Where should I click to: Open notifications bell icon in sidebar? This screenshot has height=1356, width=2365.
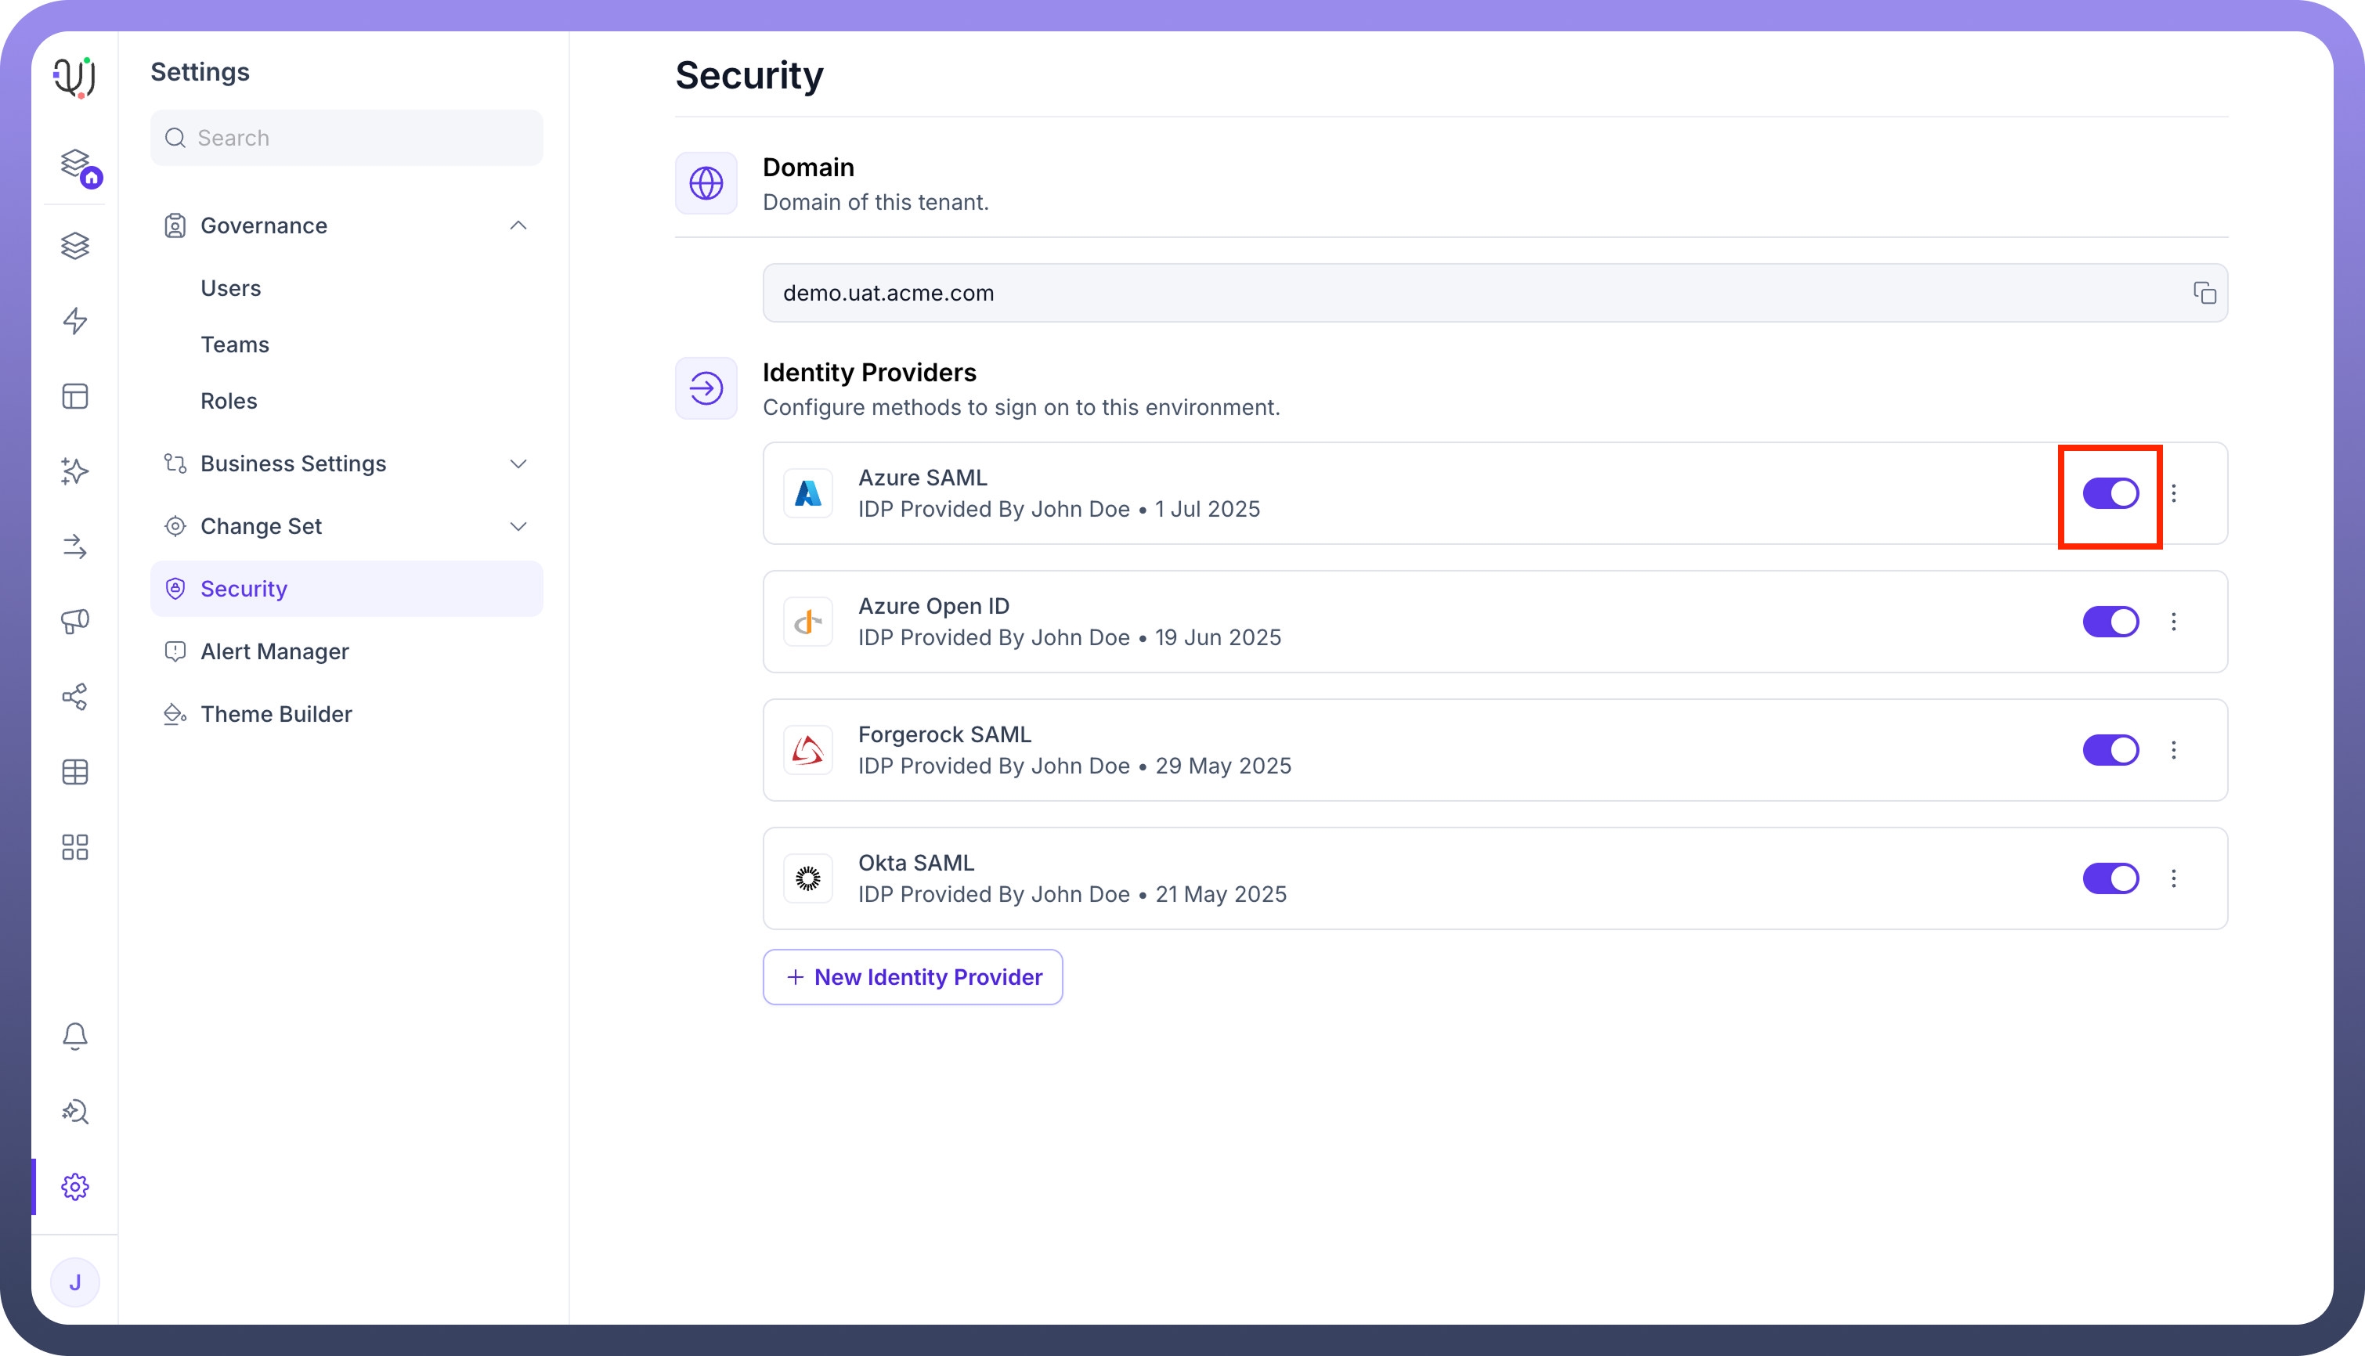74,1036
